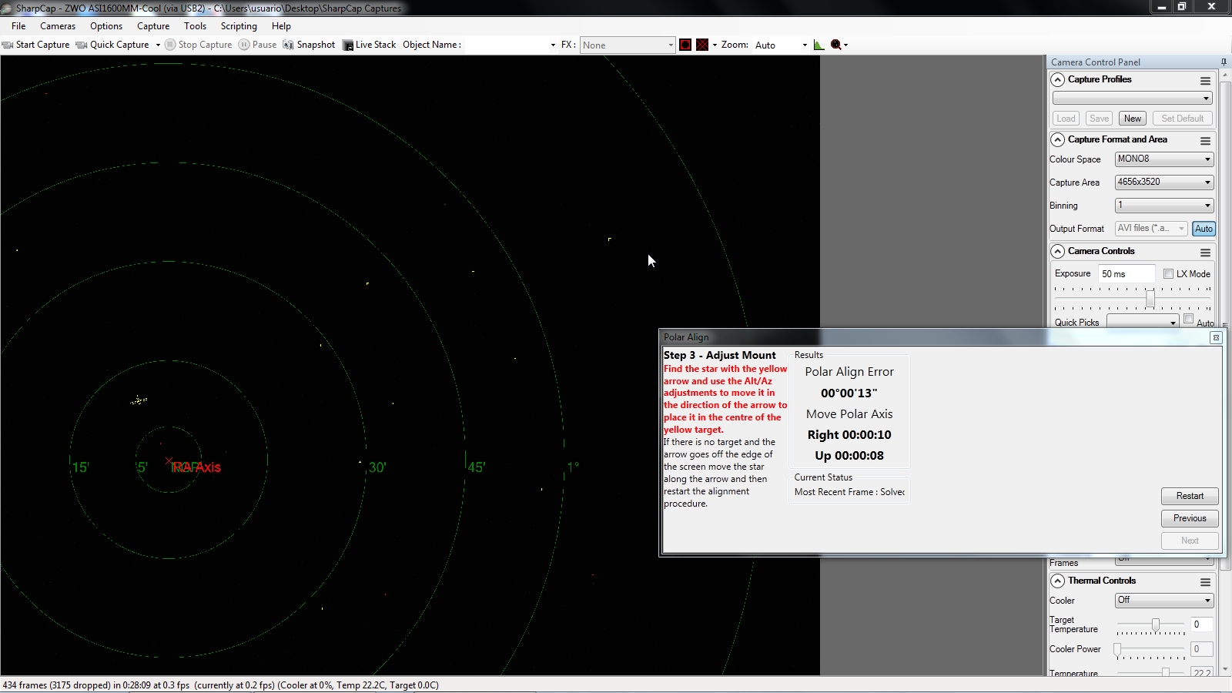Open the Options menu
The width and height of the screenshot is (1232, 693).
click(x=106, y=25)
